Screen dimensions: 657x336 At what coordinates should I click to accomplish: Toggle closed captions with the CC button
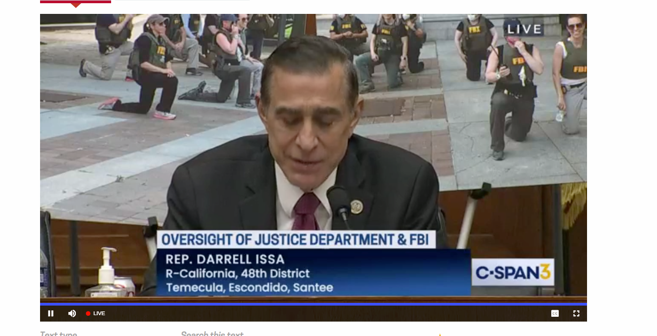coord(555,314)
